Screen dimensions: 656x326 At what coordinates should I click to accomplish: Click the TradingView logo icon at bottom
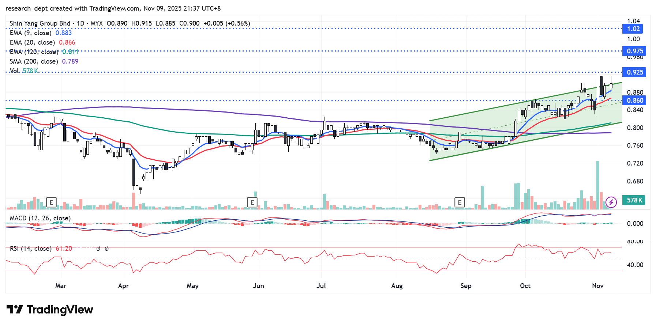pyautogui.click(x=15, y=310)
